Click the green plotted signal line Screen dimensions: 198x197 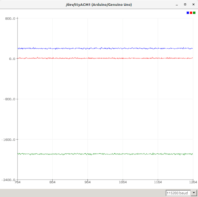point(105,154)
